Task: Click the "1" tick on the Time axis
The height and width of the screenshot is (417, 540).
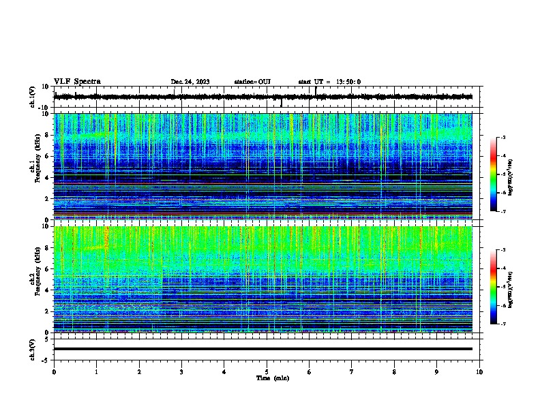Action: (96, 372)
